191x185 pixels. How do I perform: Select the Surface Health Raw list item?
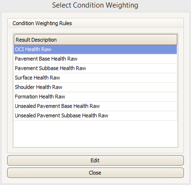(95, 78)
